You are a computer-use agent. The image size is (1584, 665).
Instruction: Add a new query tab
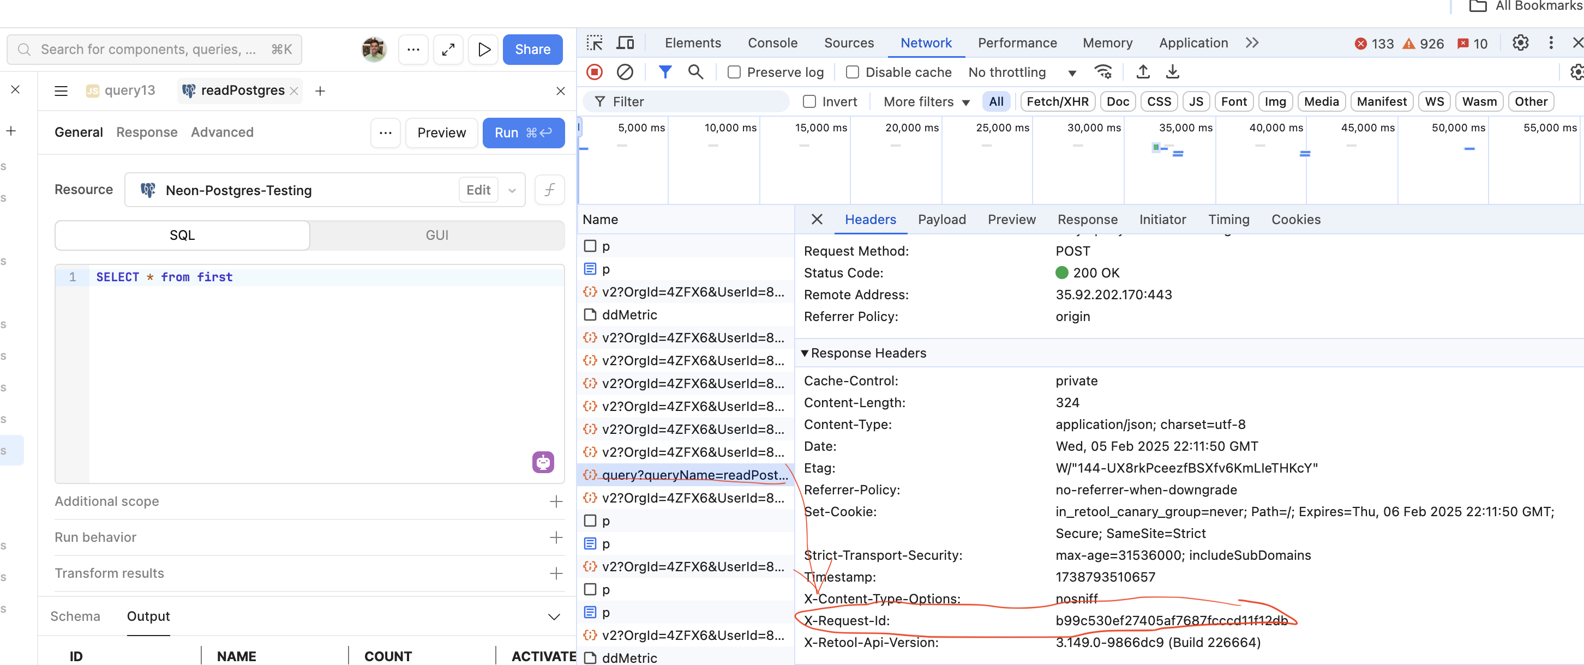click(320, 91)
